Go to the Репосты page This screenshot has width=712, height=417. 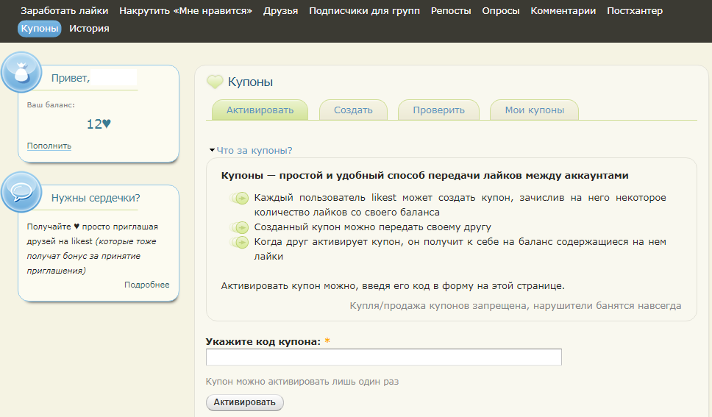coord(450,11)
